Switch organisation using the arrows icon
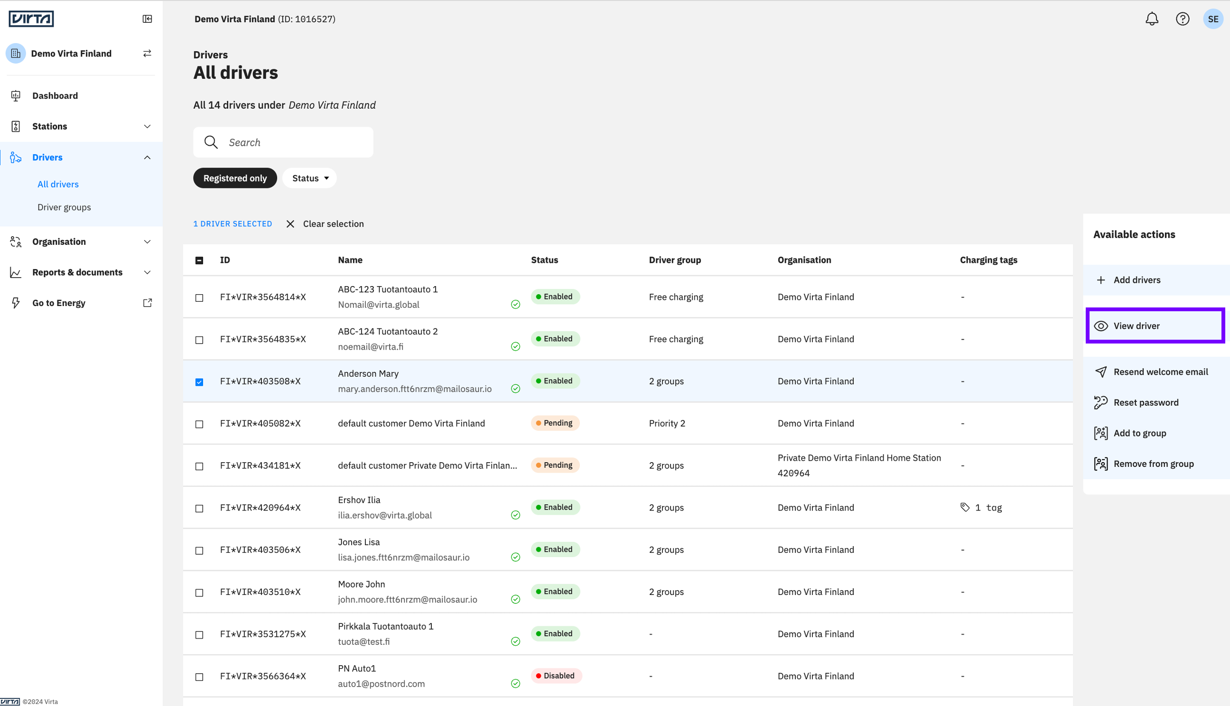The height and width of the screenshot is (706, 1230). coord(148,53)
